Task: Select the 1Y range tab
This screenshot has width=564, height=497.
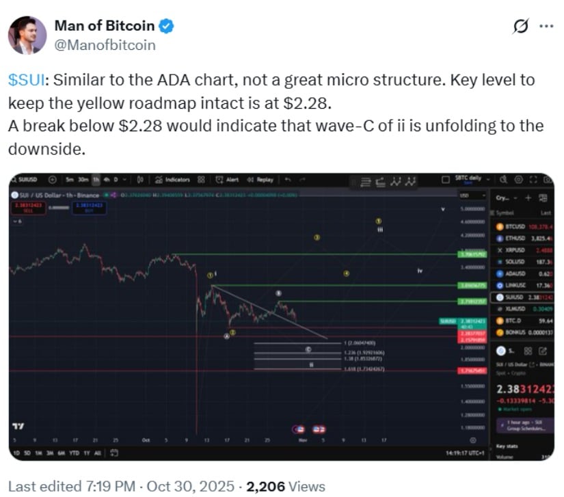Action: (87, 453)
